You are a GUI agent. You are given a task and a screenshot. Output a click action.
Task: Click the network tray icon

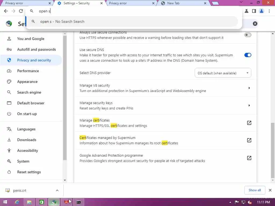(x=243, y=202)
